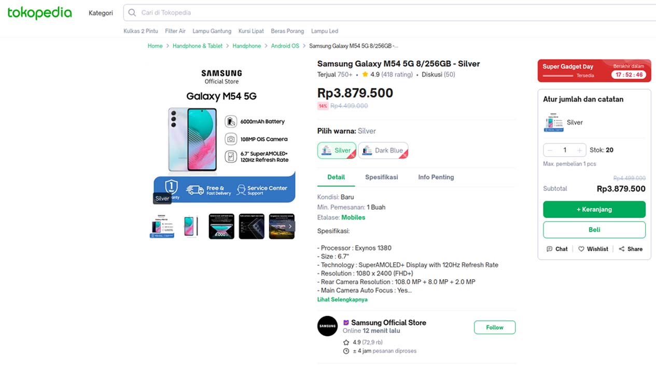Switch to the Spesifikasi tab
Viewport: 656px width, 369px height.
click(x=381, y=177)
